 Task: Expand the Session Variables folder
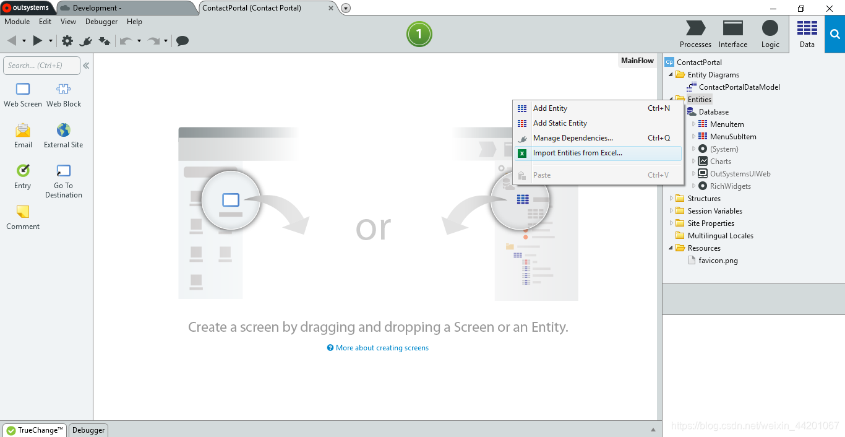671,211
